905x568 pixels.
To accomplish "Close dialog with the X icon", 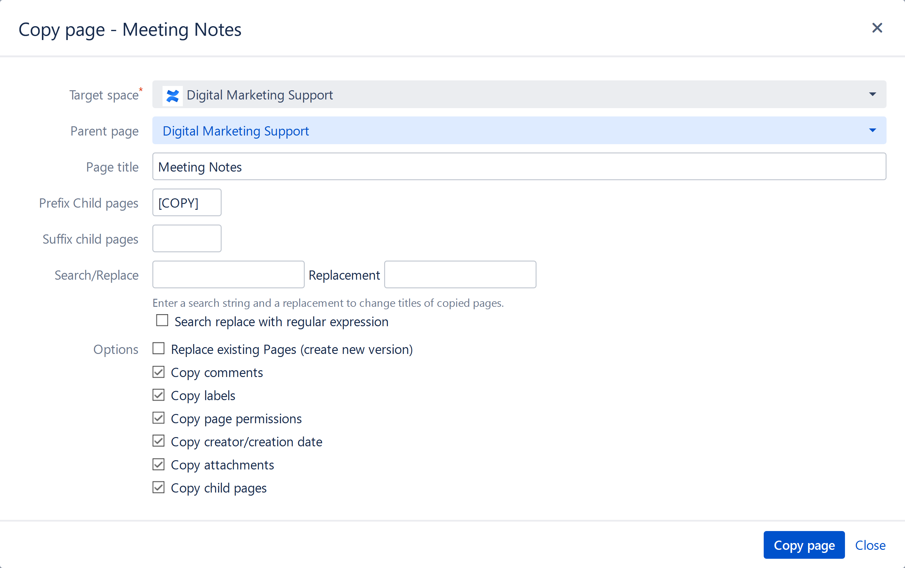I will 877,28.
